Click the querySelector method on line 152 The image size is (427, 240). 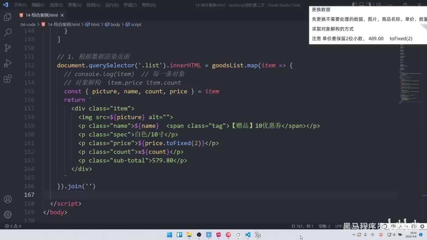point(111,65)
